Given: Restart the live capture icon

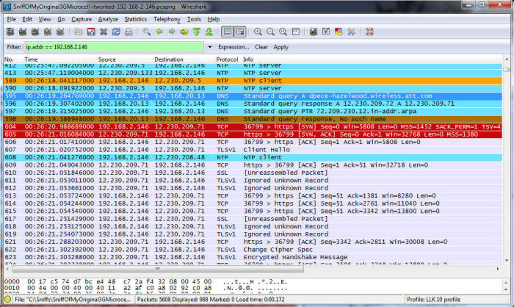Looking at the screenshot, I should [60, 32].
